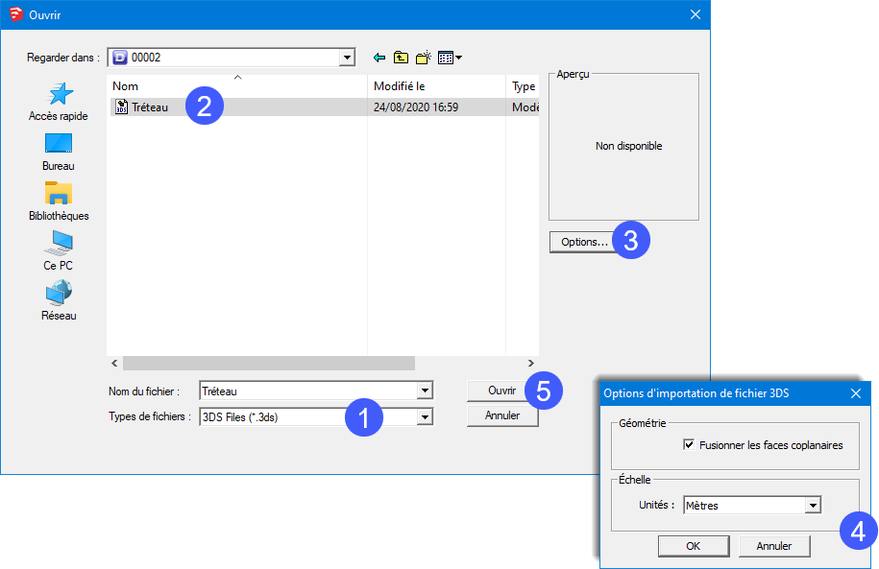Expand the Nom du fichier dropdown

[x=424, y=391]
